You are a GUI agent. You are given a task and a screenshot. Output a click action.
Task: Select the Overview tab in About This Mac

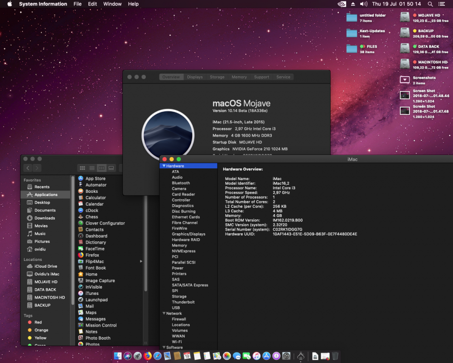pyautogui.click(x=171, y=77)
